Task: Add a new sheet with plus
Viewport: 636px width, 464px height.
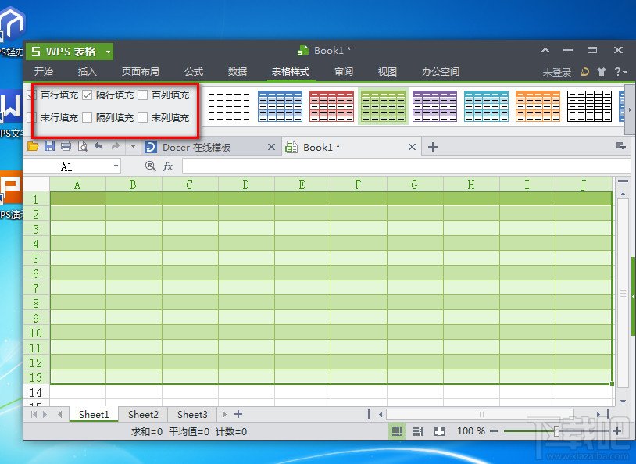Action: point(238,414)
